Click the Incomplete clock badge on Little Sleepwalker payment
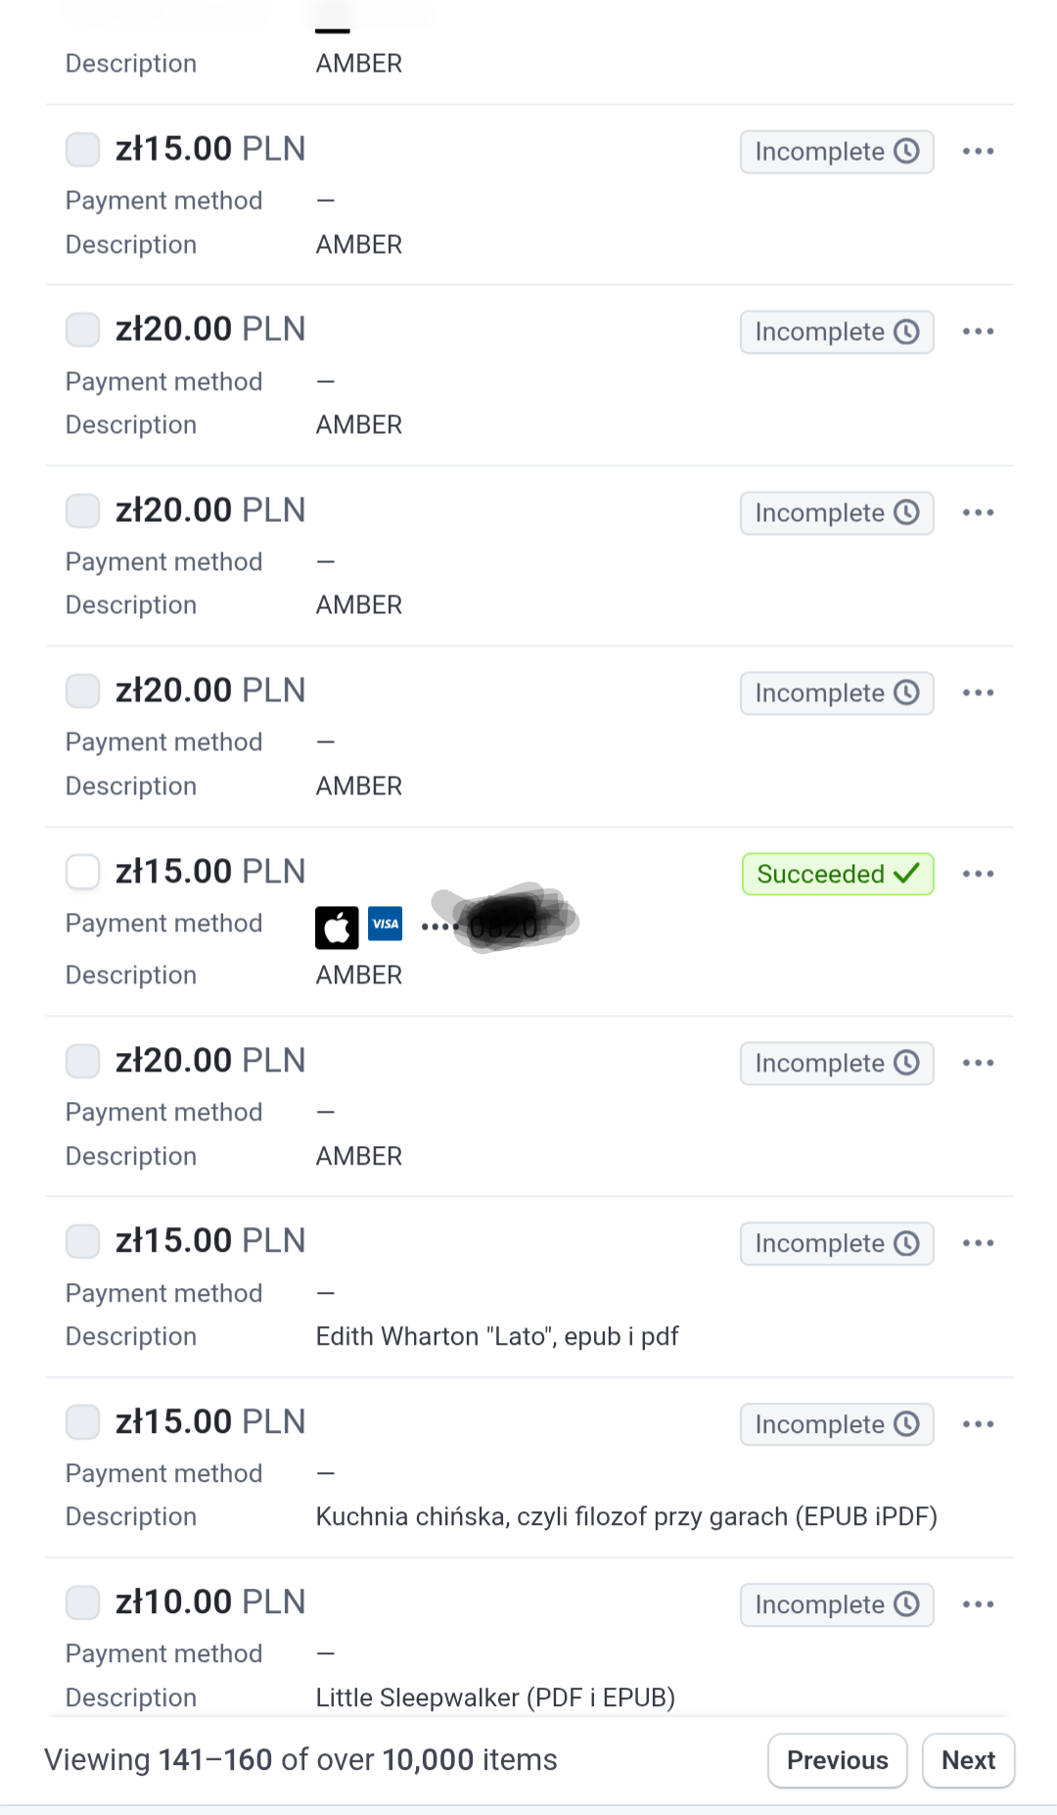The height and width of the screenshot is (1815, 1057). pos(837,1604)
